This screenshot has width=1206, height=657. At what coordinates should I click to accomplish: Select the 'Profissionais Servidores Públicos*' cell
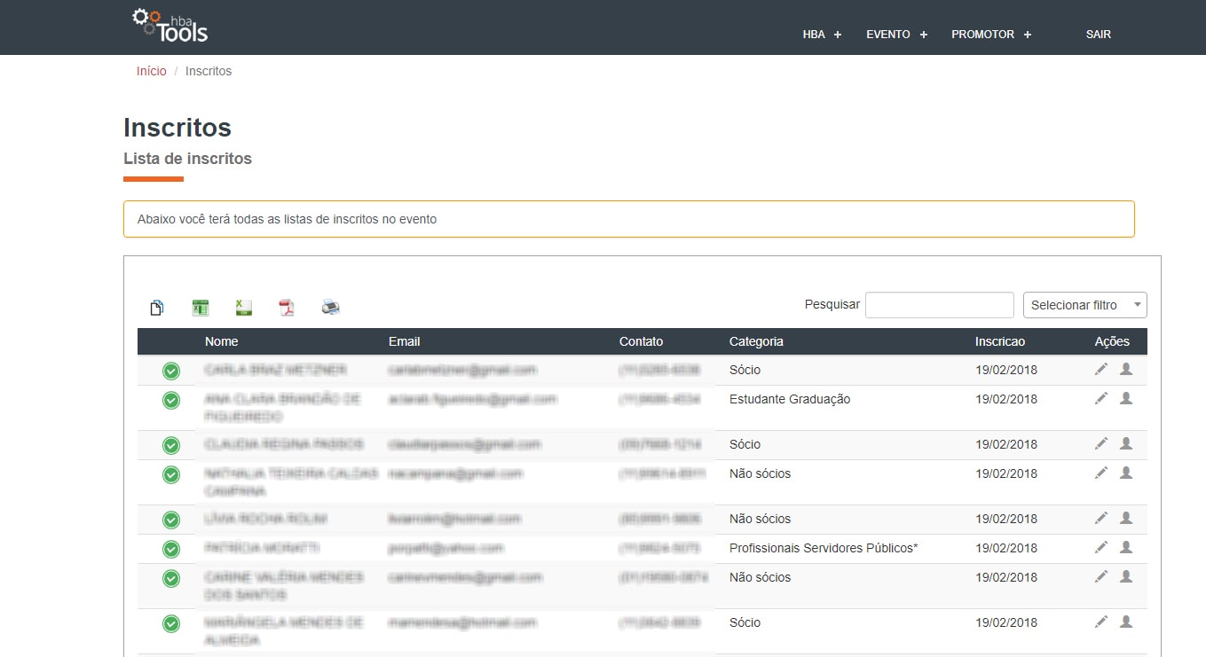pos(824,548)
